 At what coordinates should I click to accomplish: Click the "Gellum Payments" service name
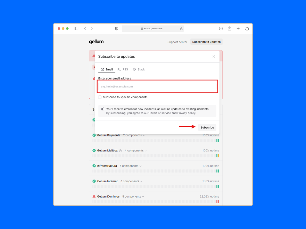click(x=109, y=135)
